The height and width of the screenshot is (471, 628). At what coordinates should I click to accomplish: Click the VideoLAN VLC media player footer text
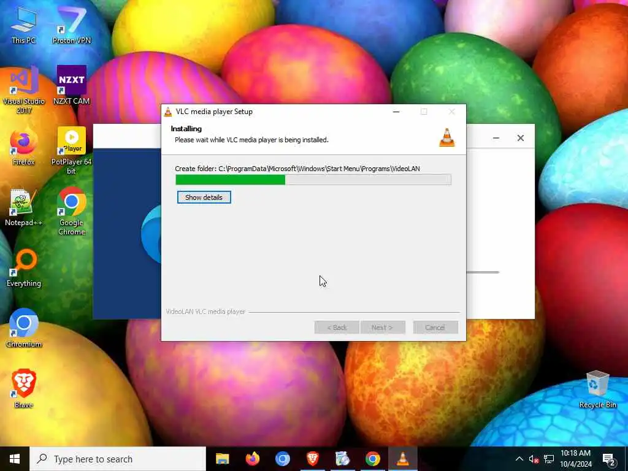(205, 312)
